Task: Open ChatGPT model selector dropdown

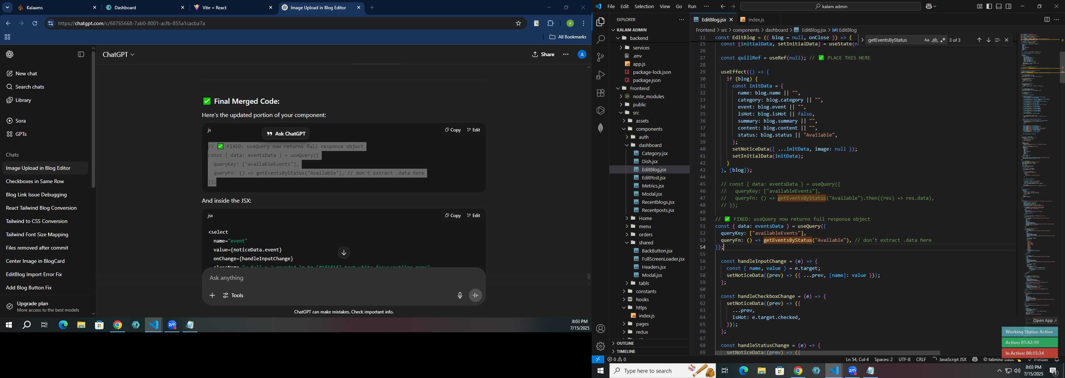Action: (119, 55)
